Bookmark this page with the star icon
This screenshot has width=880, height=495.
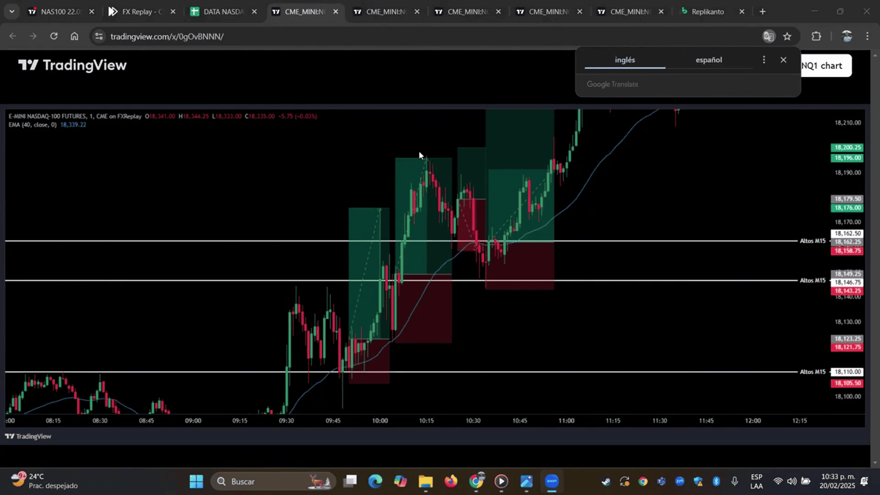tap(787, 36)
